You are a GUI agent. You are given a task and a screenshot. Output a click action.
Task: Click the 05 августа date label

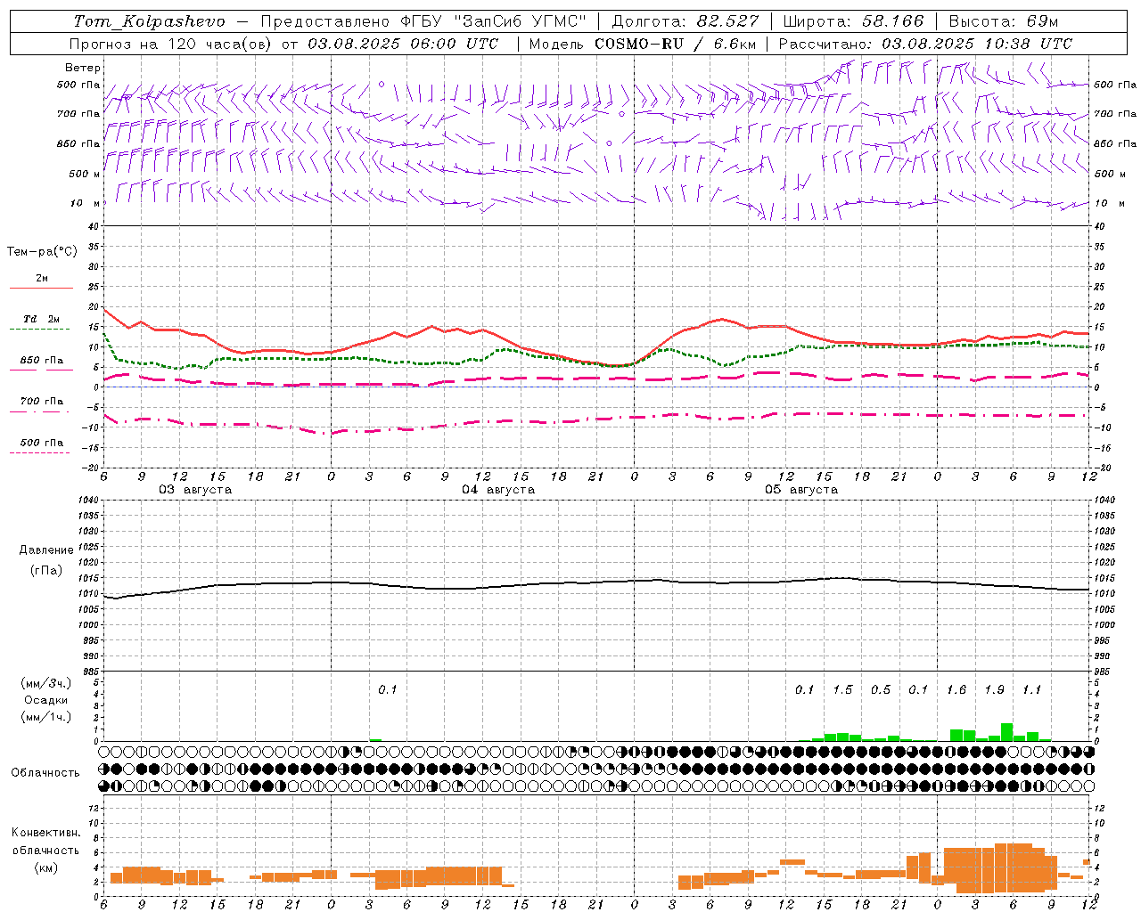coord(801,490)
